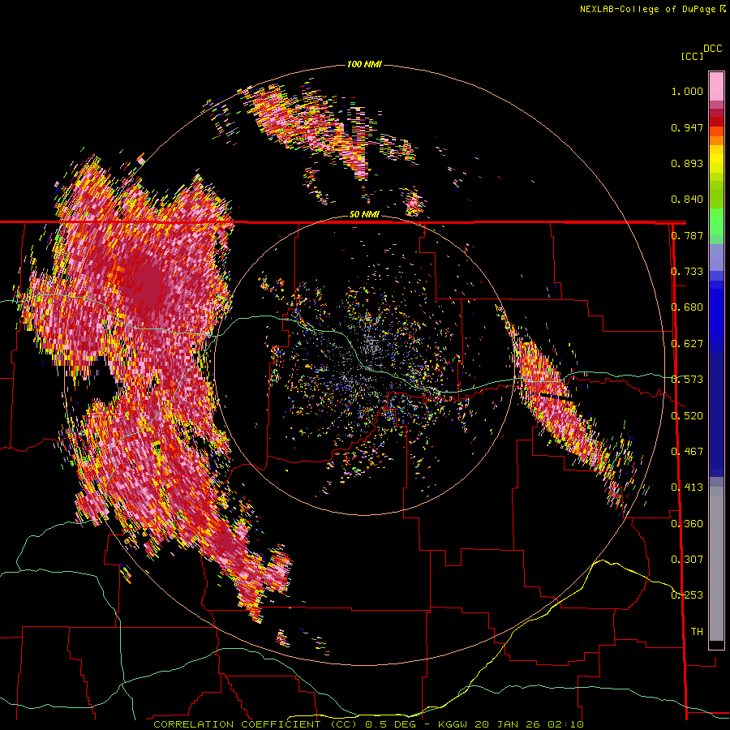Click the DCC label above the color bar
Viewport: 730px width, 730px height.
coord(713,49)
